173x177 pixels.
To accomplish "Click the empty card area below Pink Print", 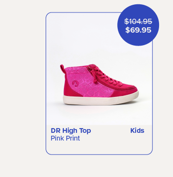I will (x=99, y=148).
